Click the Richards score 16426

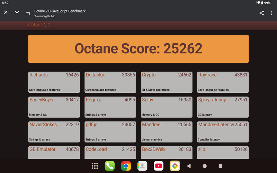[72, 75]
